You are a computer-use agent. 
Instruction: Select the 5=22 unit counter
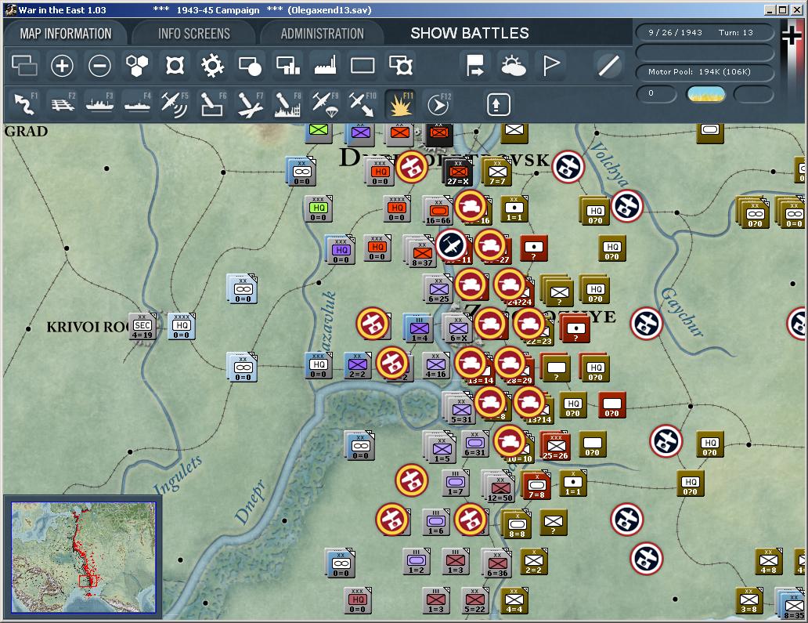474,601
